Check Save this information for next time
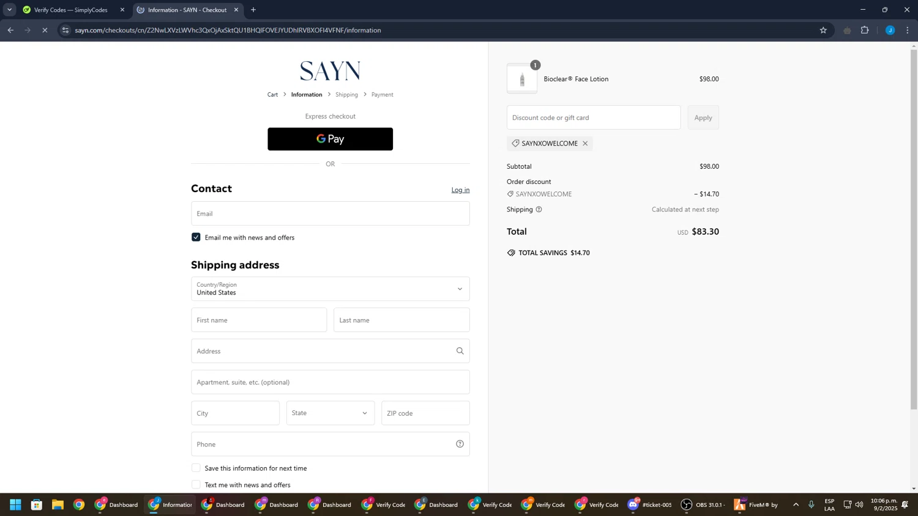918x516 pixels. (196, 468)
